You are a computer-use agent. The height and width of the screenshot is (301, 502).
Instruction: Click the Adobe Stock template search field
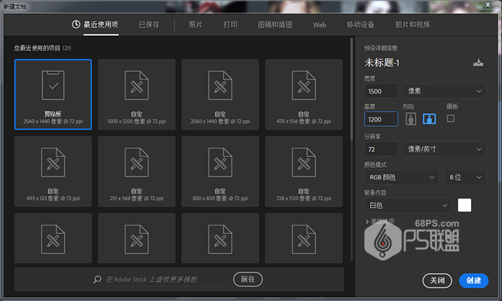[x=168, y=279]
